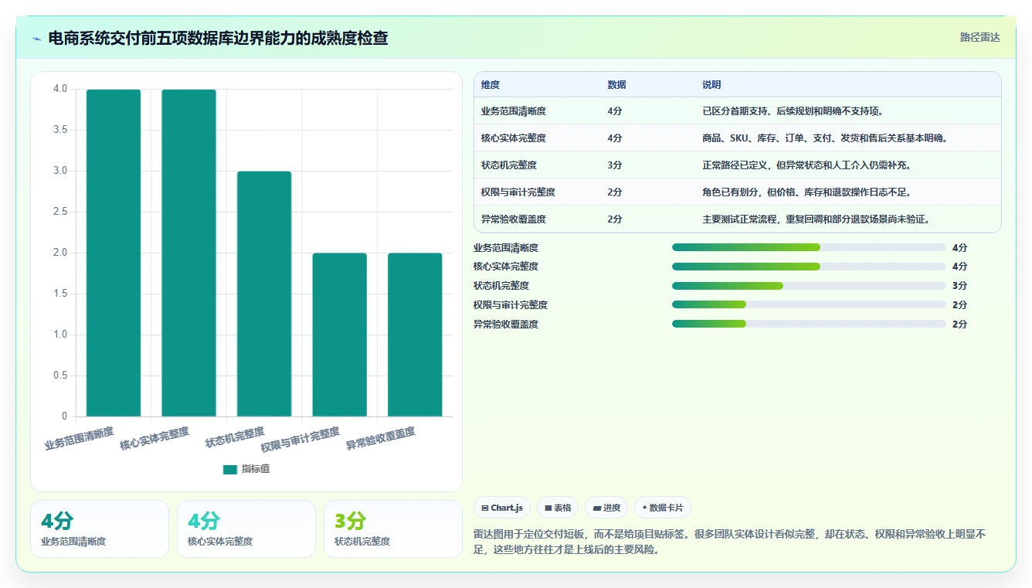Click the 状态机完整度 progress bar

click(809, 286)
